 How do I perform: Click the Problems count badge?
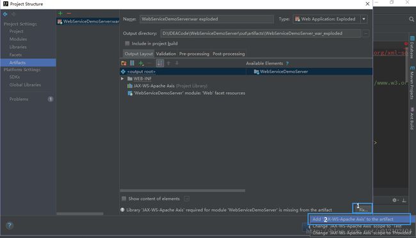pos(51,99)
